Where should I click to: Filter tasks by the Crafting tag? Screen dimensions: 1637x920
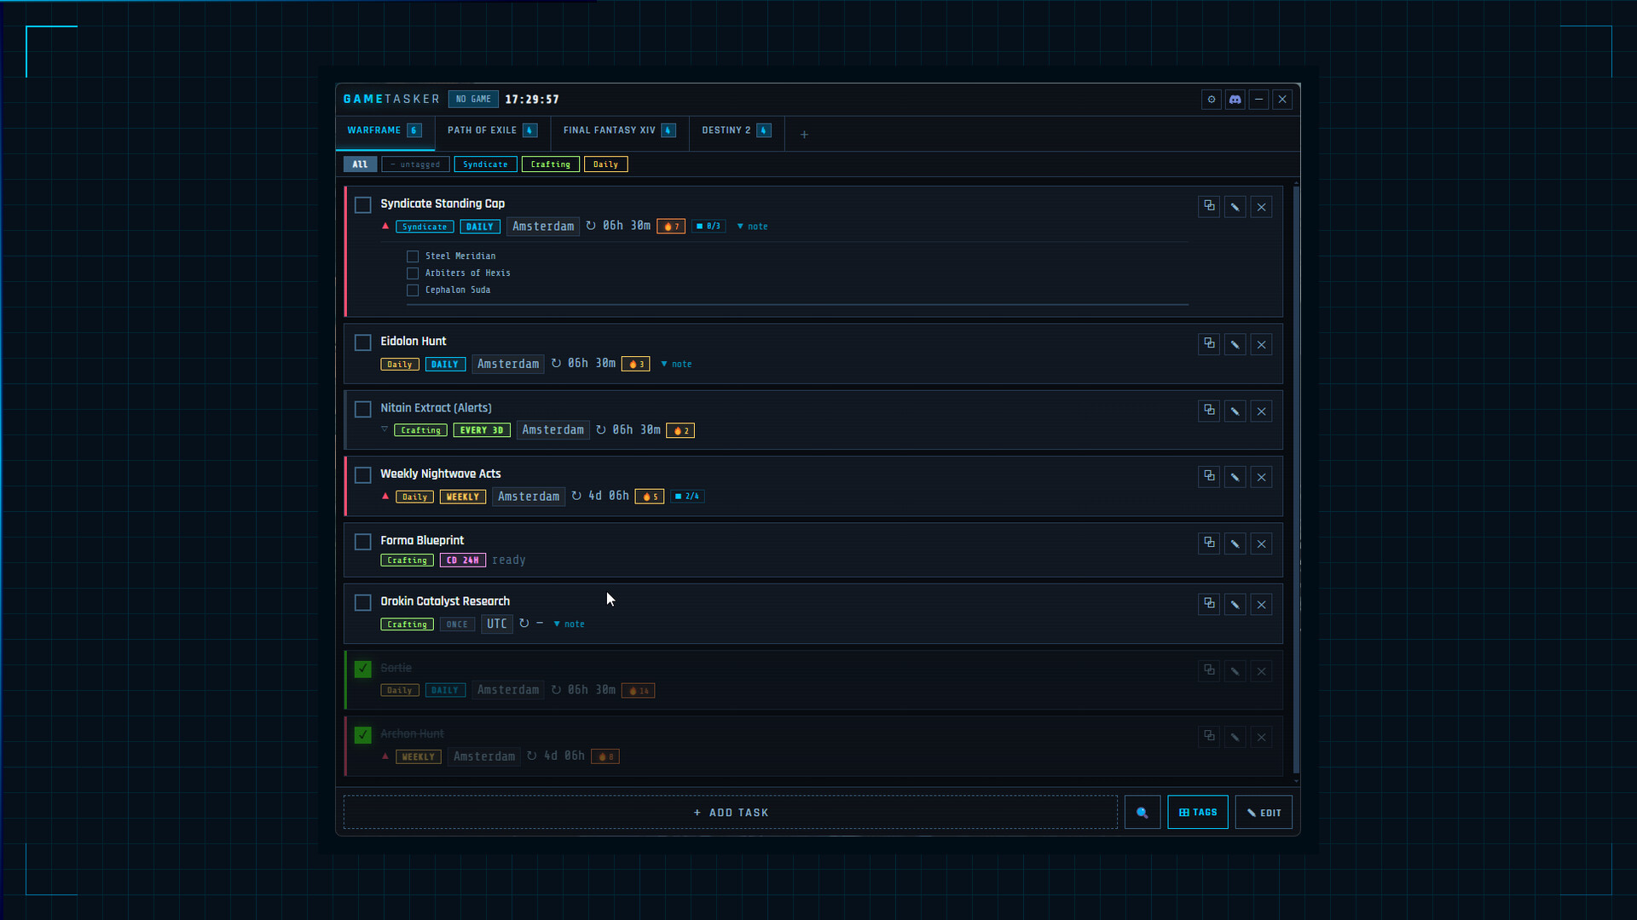(x=550, y=164)
